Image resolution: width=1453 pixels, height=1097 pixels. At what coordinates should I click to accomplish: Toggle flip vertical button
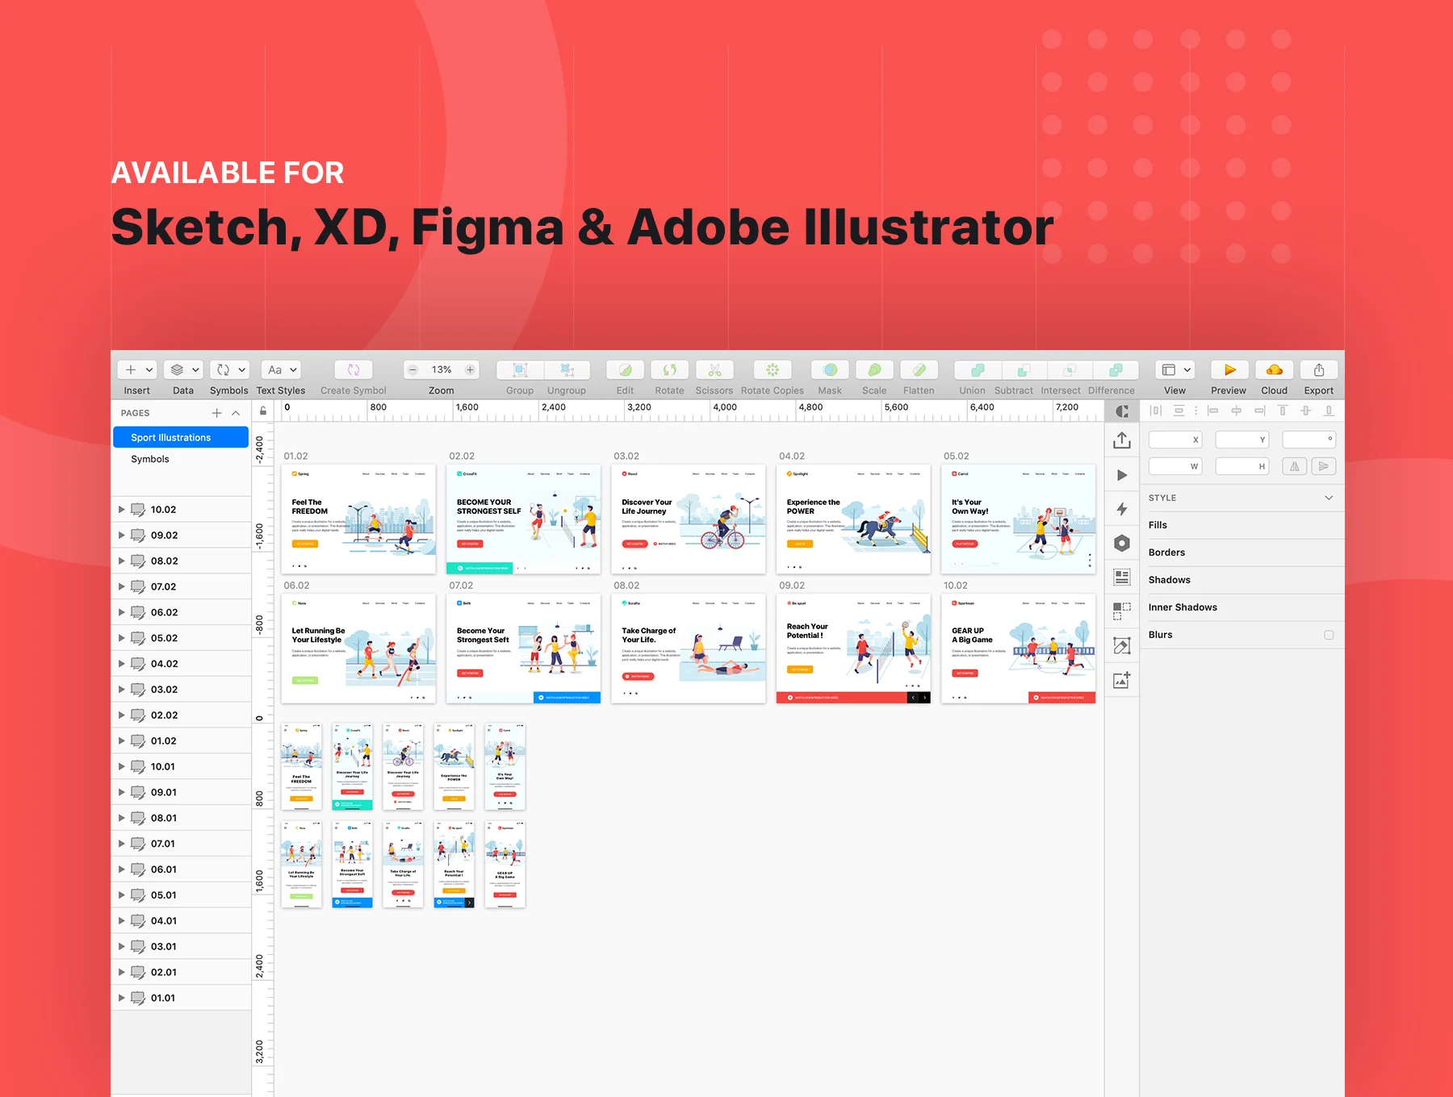(x=1323, y=466)
